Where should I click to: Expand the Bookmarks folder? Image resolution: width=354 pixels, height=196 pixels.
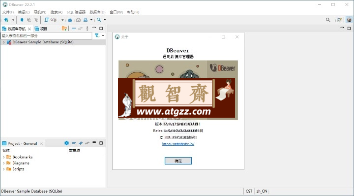3,157
